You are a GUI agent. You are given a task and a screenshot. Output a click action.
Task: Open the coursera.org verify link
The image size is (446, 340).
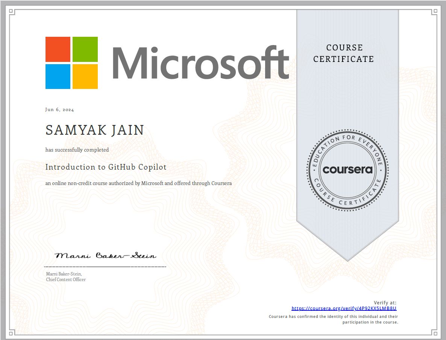(344, 308)
